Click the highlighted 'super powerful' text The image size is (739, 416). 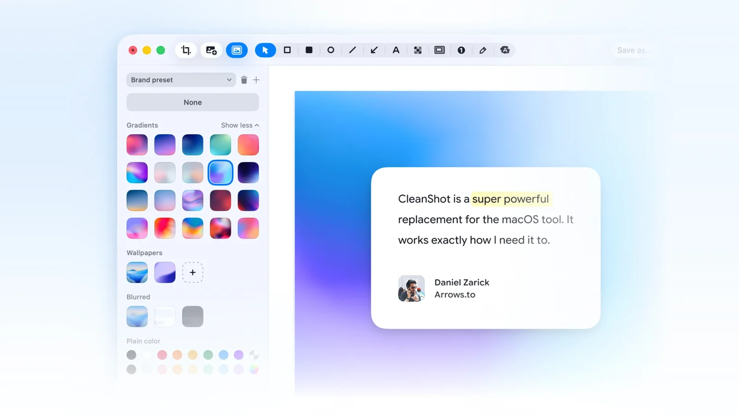tap(511, 199)
